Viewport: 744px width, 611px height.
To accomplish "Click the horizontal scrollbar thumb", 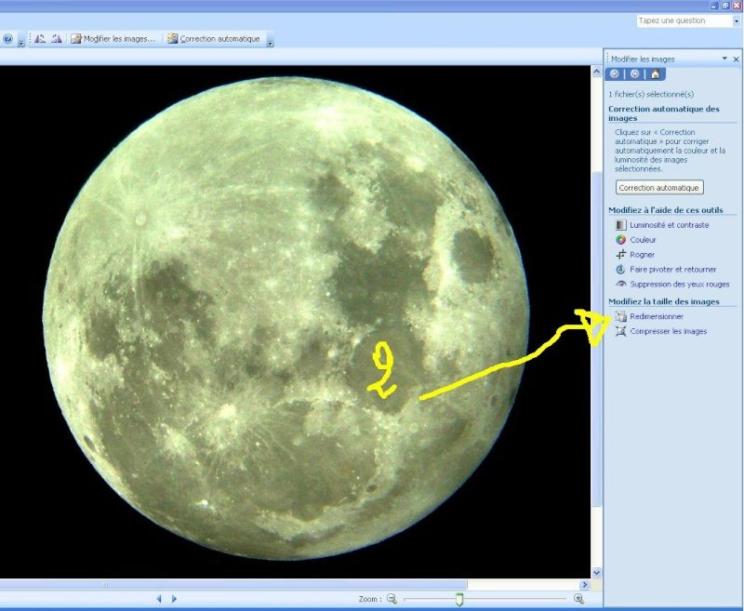I will pyautogui.click(x=233, y=584).
